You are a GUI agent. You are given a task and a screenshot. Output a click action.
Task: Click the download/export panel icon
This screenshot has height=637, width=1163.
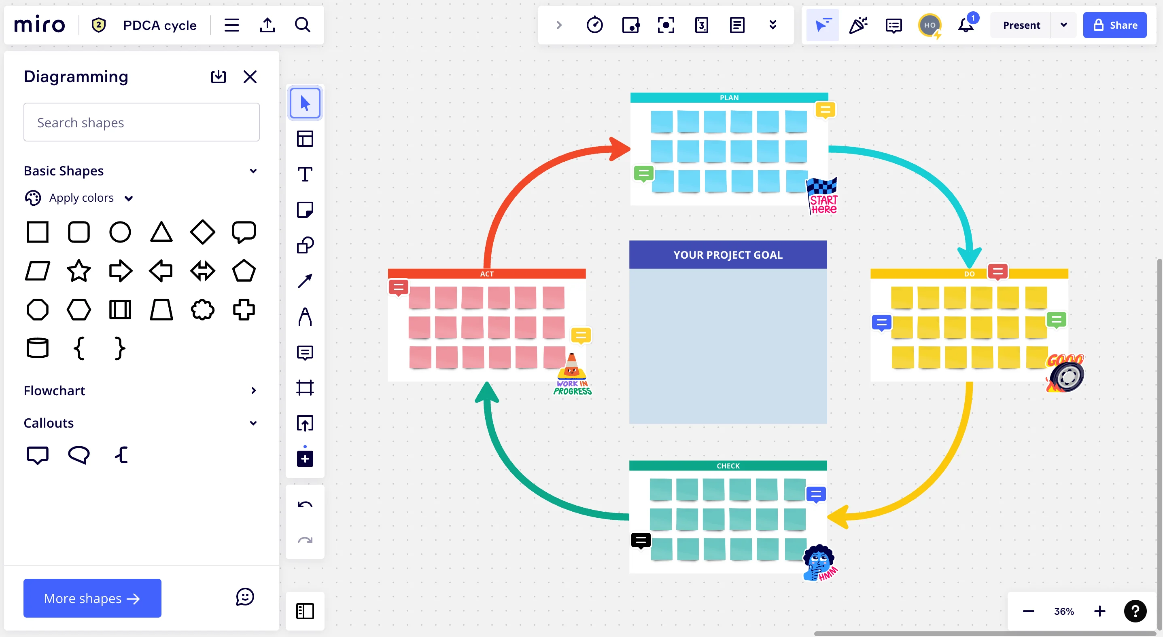coord(218,76)
